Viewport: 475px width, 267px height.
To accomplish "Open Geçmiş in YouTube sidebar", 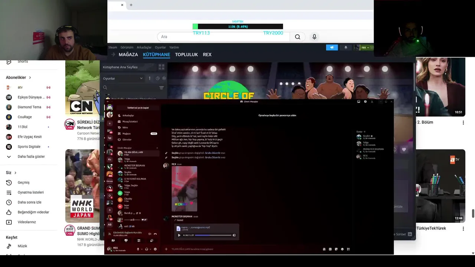I will (x=23, y=182).
